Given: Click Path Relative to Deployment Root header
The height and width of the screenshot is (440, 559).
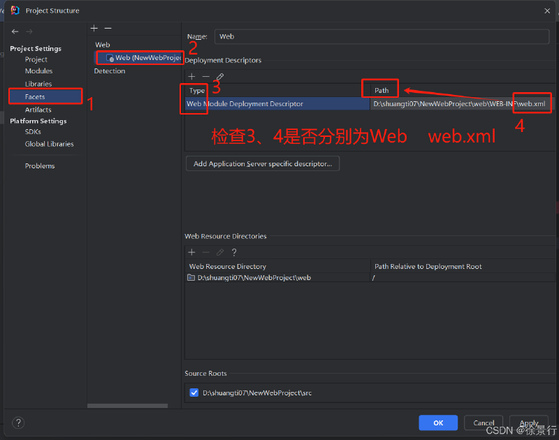Looking at the screenshot, I should tap(428, 267).
